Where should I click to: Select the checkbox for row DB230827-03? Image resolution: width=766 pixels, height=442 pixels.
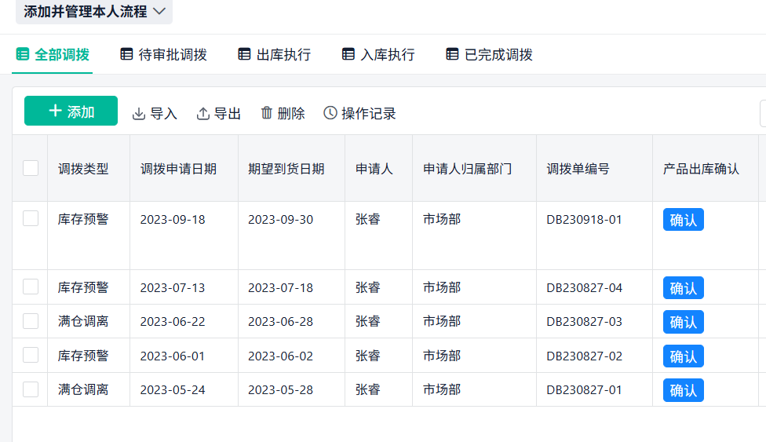click(31, 321)
